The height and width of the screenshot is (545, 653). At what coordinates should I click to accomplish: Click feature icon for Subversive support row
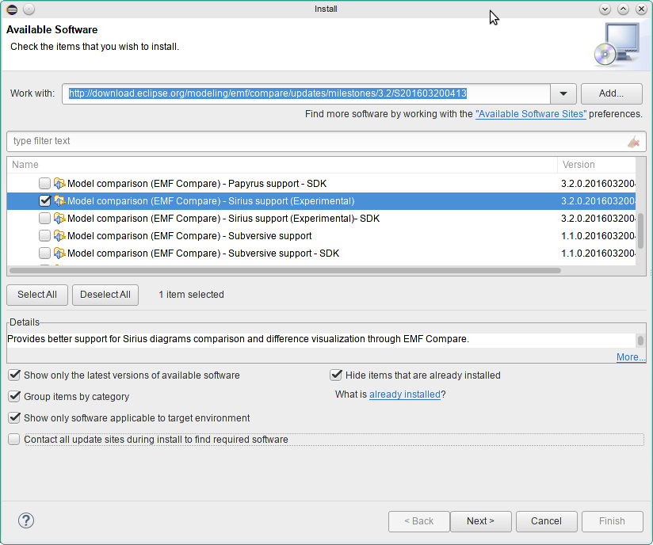[59, 236]
